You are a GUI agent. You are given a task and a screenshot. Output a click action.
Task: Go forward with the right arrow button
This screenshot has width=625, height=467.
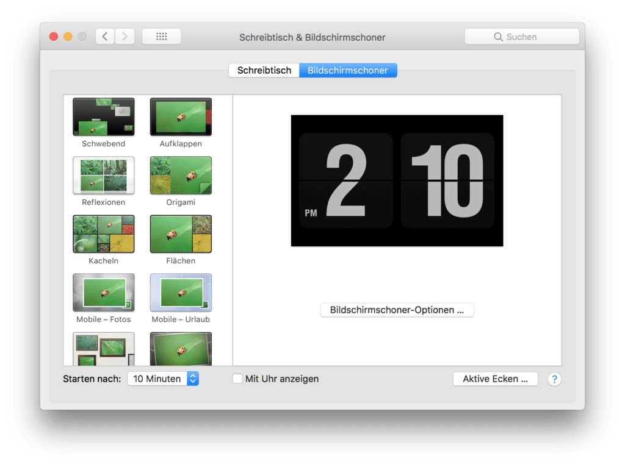[125, 37]
